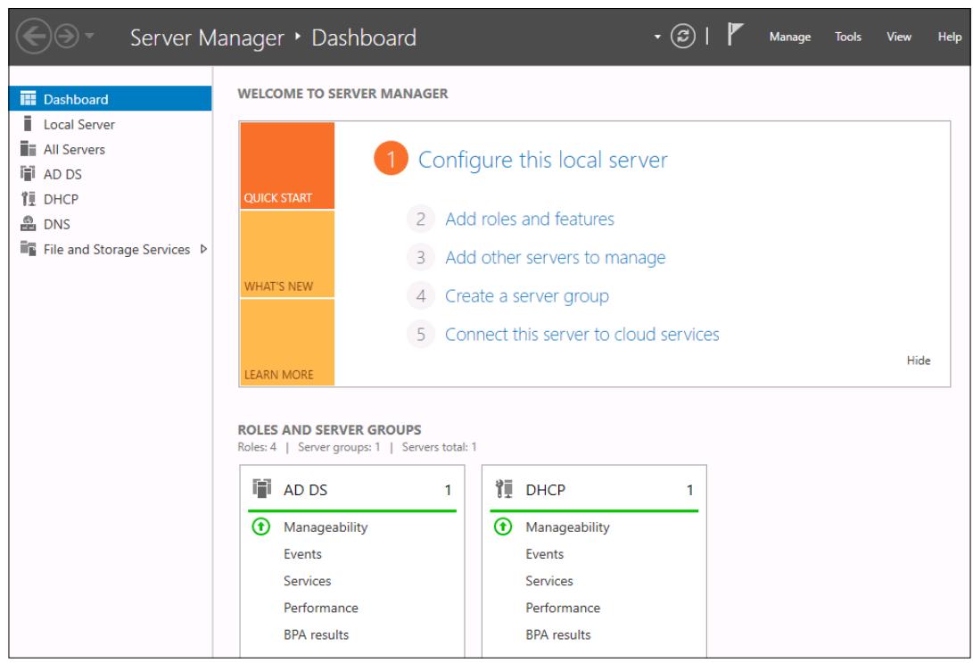Open Performance in DHCP tile

pos(563,608)
